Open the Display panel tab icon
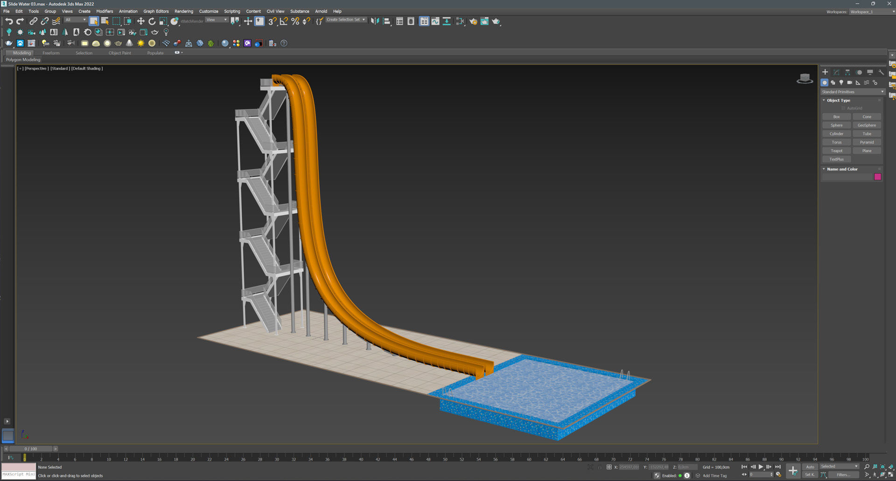The image size is (896, 481). tap(870, 72)
